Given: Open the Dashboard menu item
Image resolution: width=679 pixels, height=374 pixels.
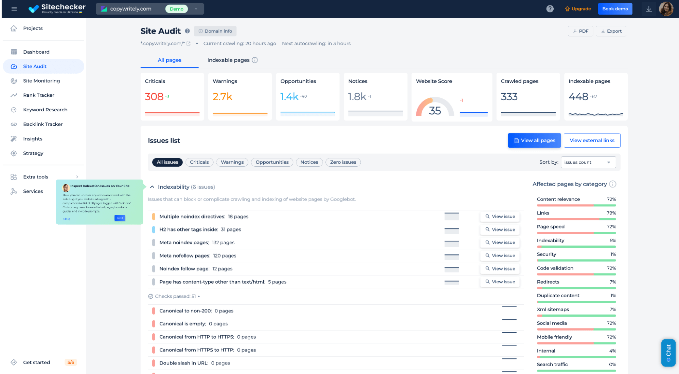Looking at the screenshot, I should 36,52.
